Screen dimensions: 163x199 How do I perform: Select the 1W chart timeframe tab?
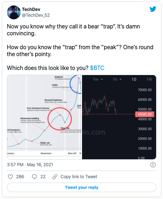(x=149, y=79)
